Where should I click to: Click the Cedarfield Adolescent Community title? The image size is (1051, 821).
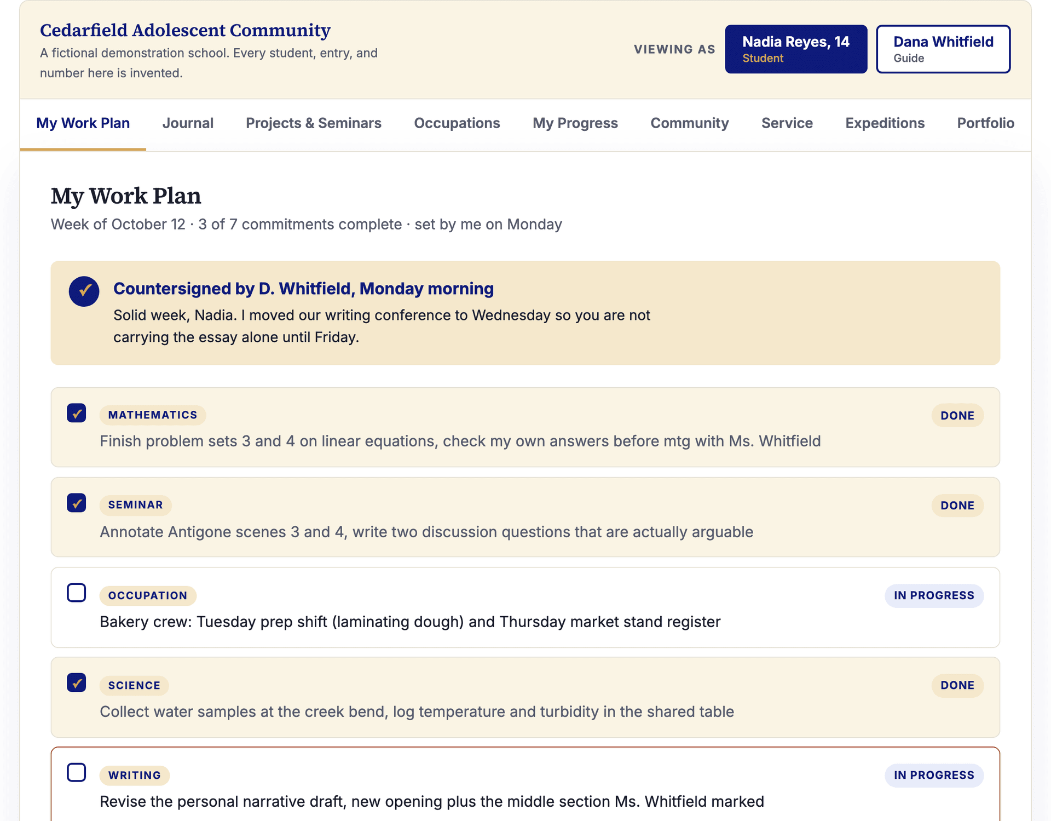click(185, 30)
